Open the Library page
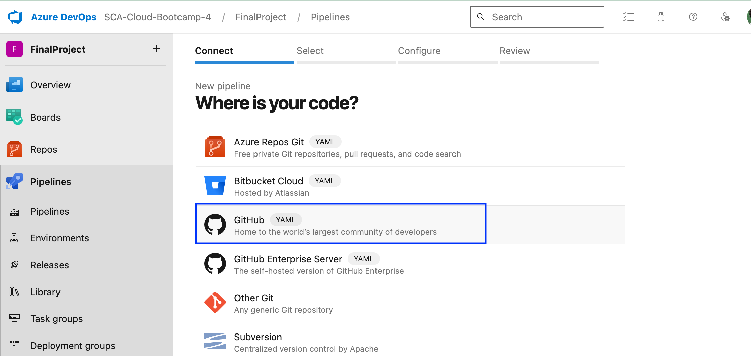This screenshot has width=751, height=356. click(45, 292)
